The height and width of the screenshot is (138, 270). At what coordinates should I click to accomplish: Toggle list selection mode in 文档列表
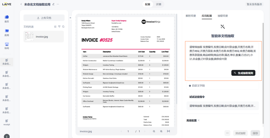pos(55,27)
